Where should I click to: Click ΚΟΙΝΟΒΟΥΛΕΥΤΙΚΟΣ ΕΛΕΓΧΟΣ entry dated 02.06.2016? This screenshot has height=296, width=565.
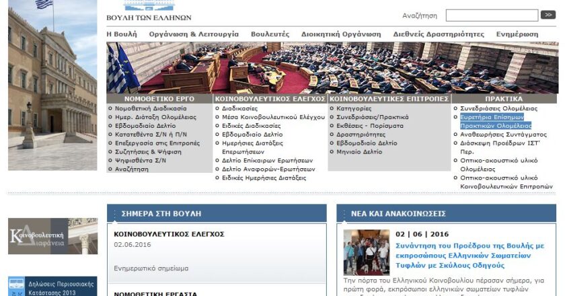pyautogui.click(x=169, y=234)
